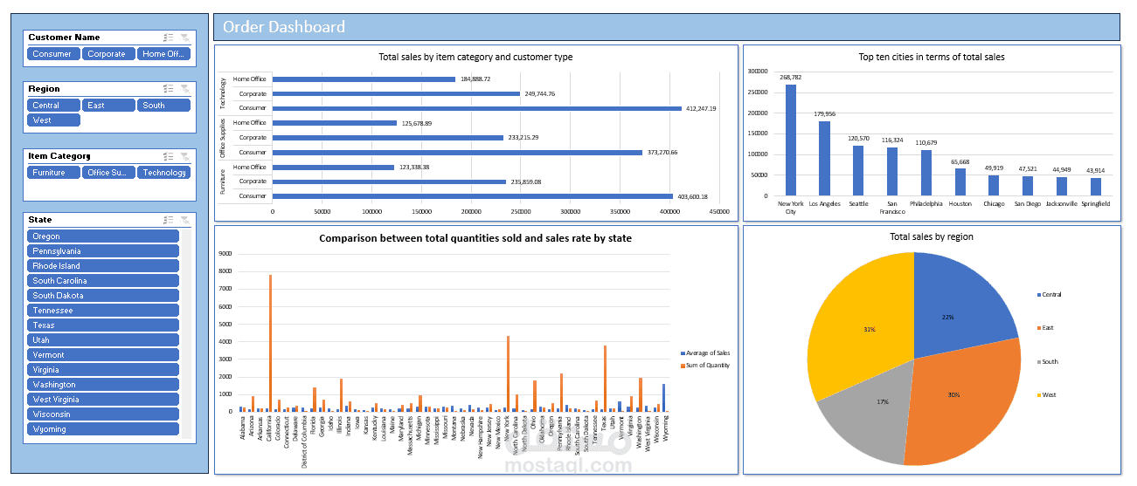The width and height of the screenshot is (1137, 486).
Task: Click the Springfield axis label
Action: pyautogui.click(x=1095, y=204)
